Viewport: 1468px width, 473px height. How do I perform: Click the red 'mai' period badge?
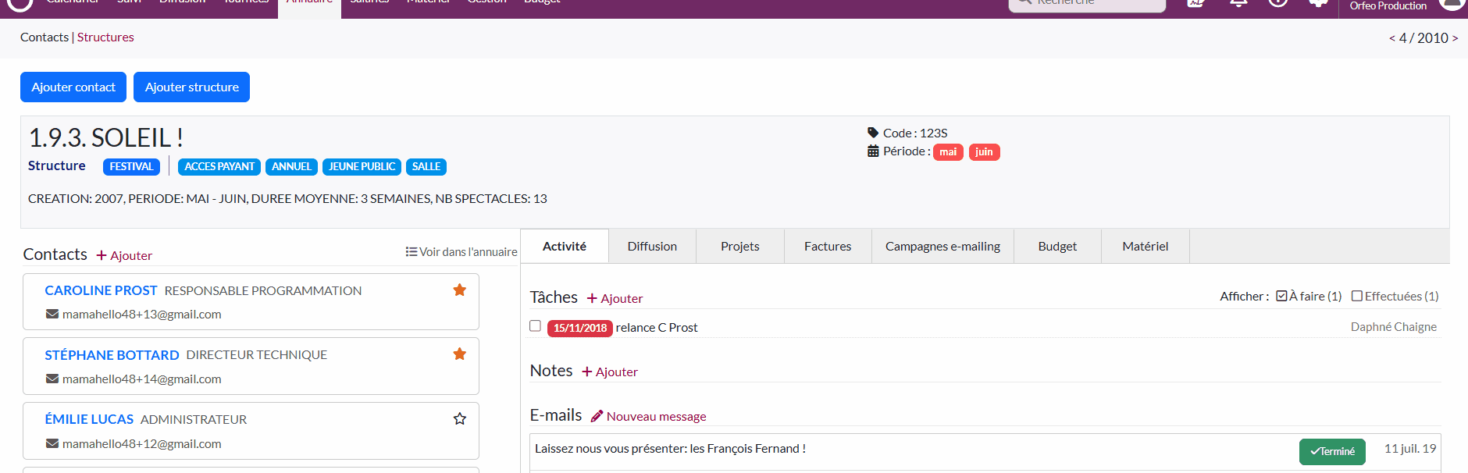[x=948, y=152]
